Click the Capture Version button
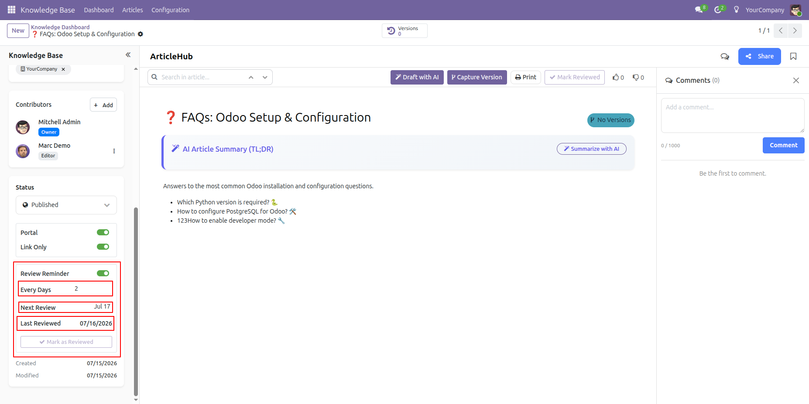The width and height of the screenshot is (809, 404). click(x=477, y=77)
